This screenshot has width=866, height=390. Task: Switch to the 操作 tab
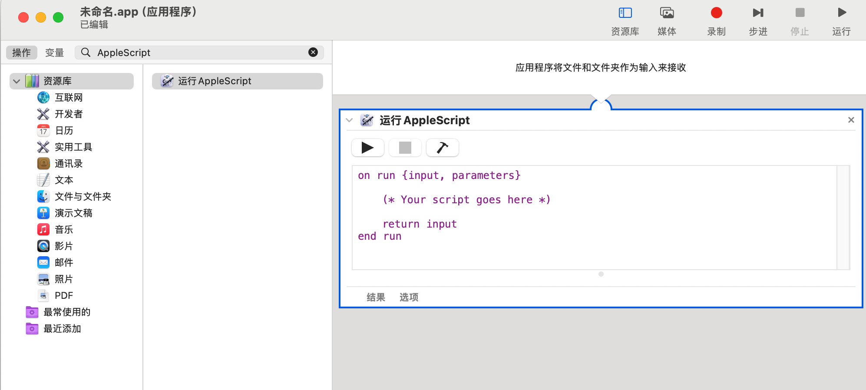21,53
